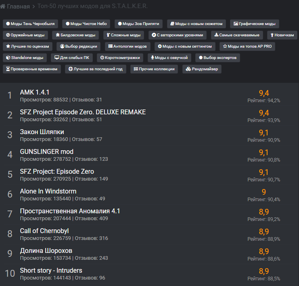Click list icon of Прочие коллекции
This screenshot has height=286, width=299.
tap(136, 69)
